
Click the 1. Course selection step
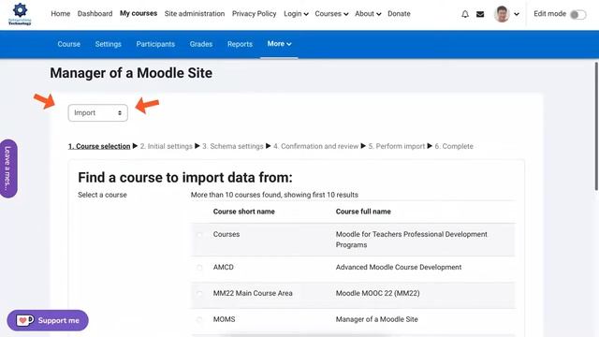point(99,146)
